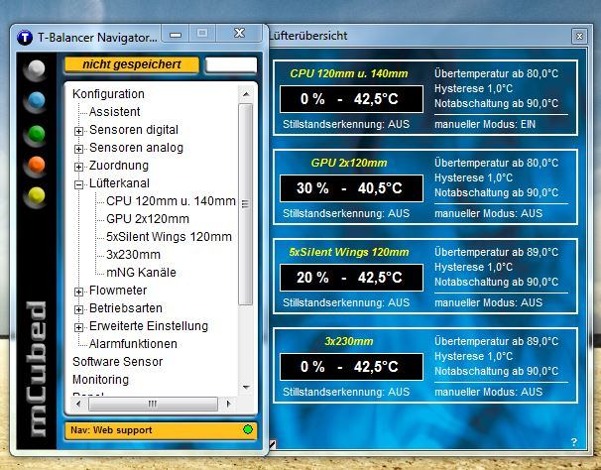The width and height of the screenshot is (601, 470).
Task: Click 'manueller Modus: AUS' in GPU panel
Action: click(488, 213)
